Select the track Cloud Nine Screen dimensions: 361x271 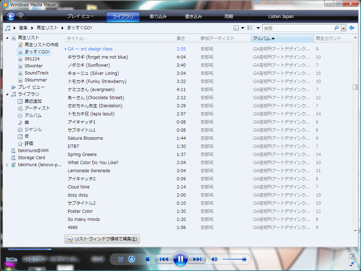[79, 187]
